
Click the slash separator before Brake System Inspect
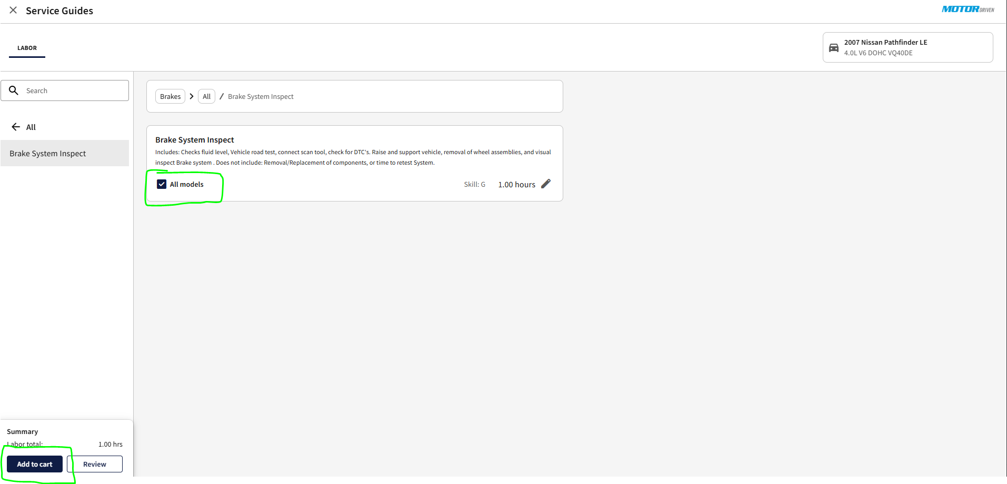tap(222, 96)
